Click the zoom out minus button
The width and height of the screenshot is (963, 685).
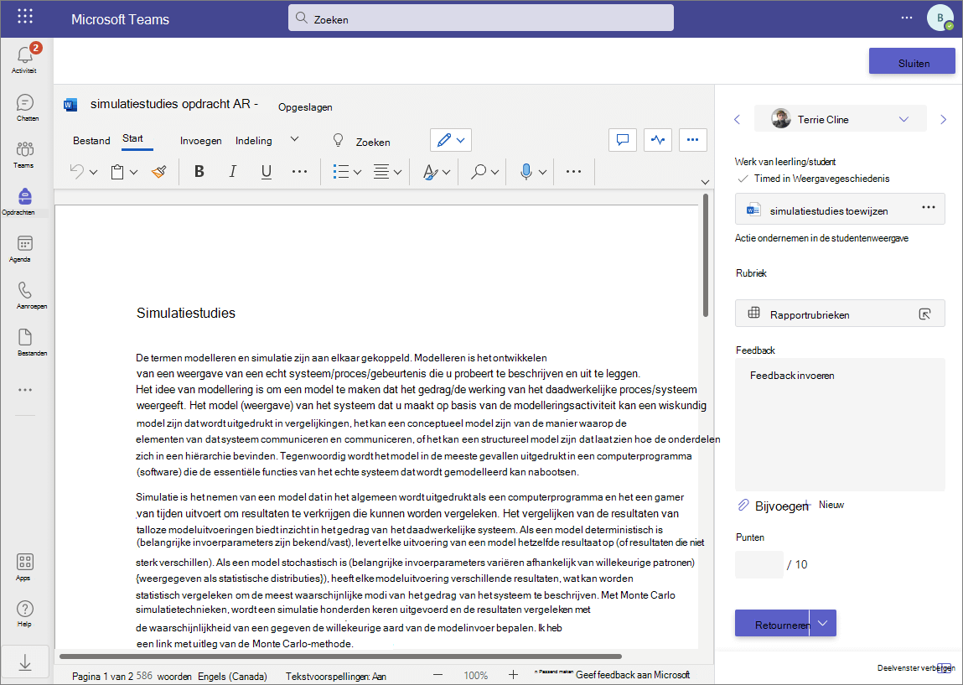point(437,675)
